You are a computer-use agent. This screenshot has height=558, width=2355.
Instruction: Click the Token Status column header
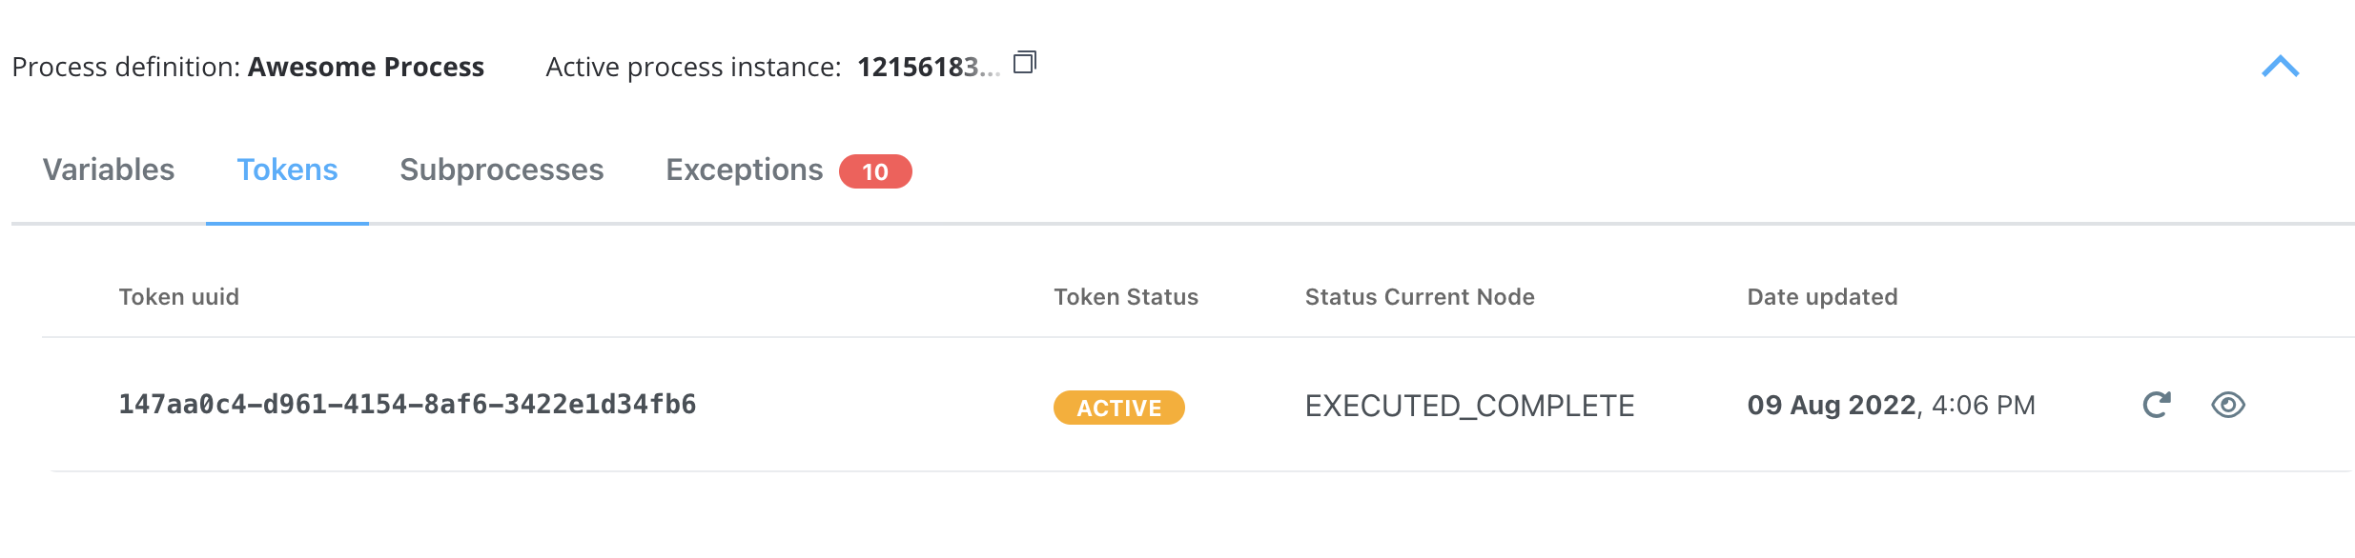(1126, 297)
